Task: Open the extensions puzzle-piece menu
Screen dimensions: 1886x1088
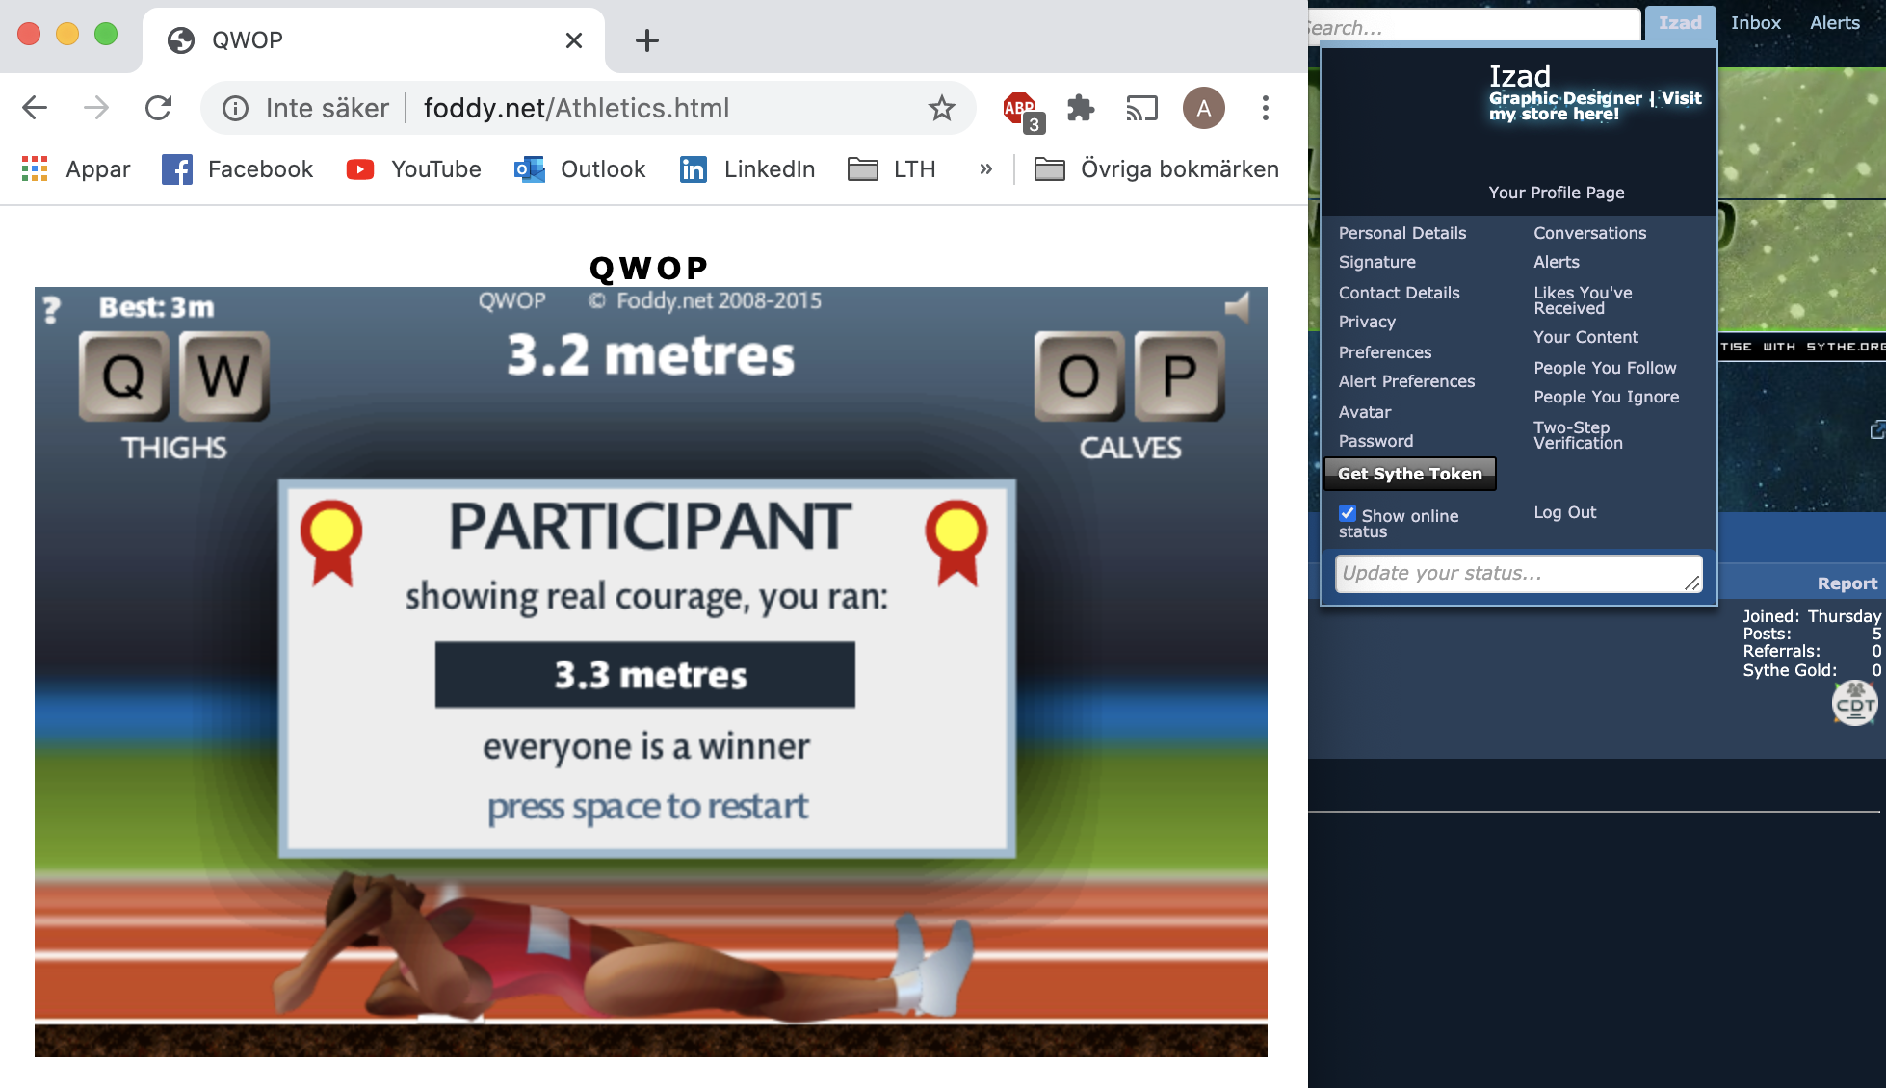Action: click(x=1081, y=108)
